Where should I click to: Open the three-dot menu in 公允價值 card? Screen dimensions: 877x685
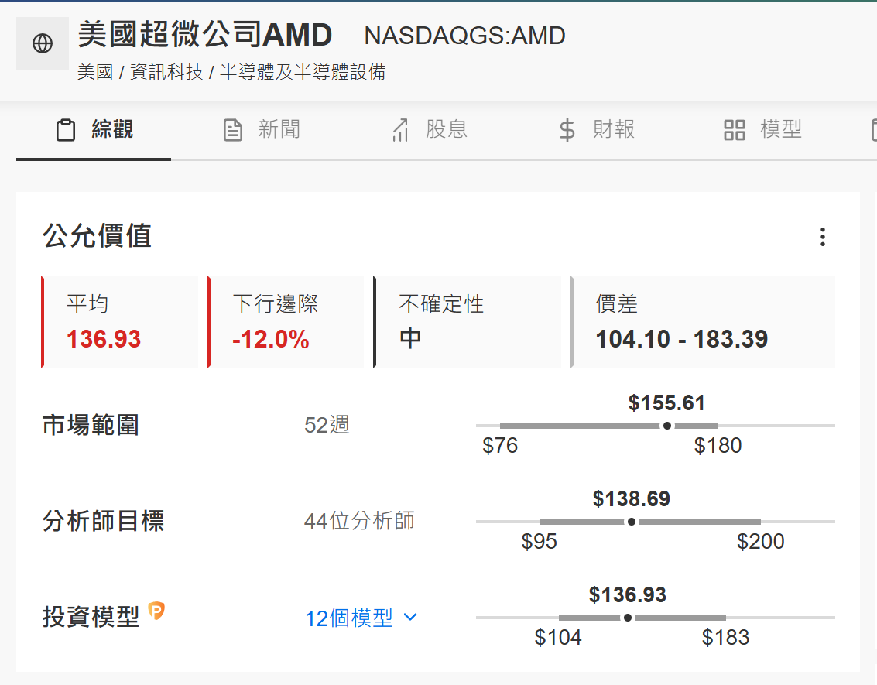pyautogui.click(x=822, y=237)
